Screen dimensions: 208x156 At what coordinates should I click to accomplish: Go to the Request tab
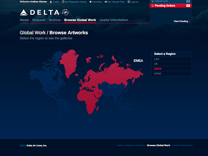39,20
